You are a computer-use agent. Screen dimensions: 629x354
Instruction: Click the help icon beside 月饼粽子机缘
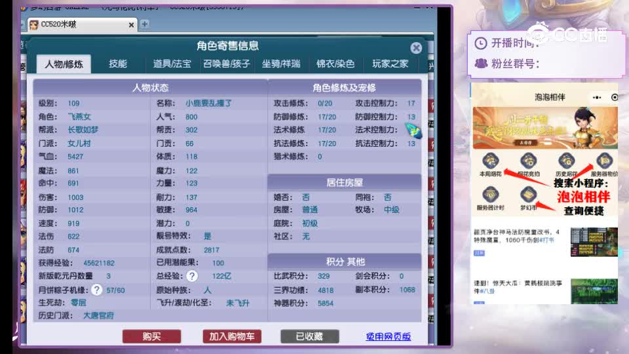click(x=97, y=290)
